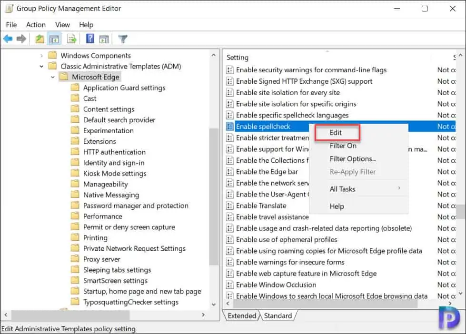The height and width of the screenshot is (334, 466).
Task: Click folder icon next to Proxy server
Action: (75, 259)
